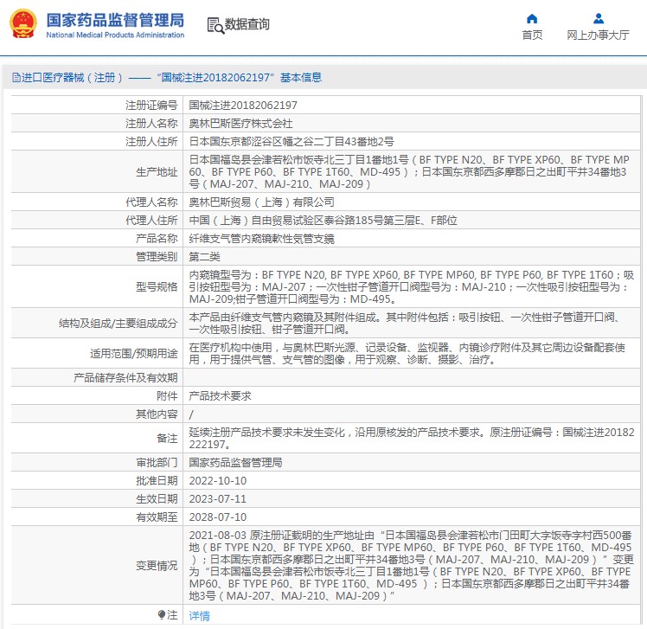The image size is (647, 629).
Task: Click the 管理类别 row label
Action: pos(157,256)
